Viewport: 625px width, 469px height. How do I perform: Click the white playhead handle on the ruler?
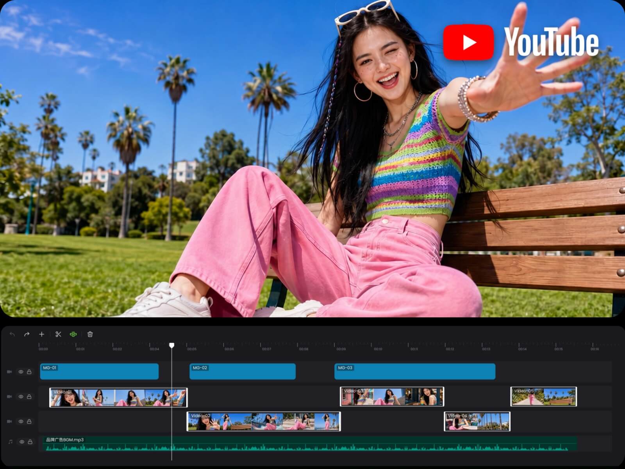click(171, 345)
